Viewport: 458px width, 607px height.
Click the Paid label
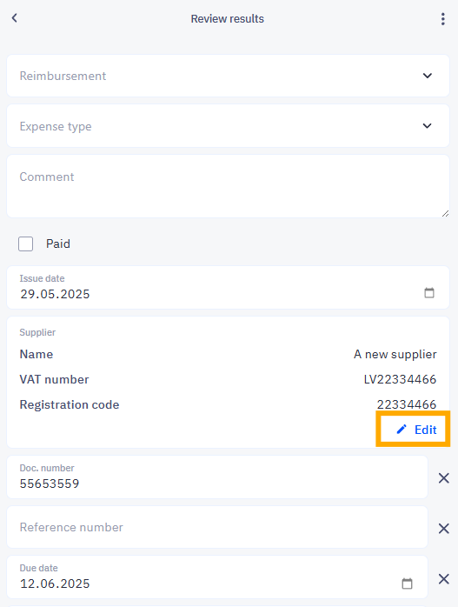pyautogui.click(x=58, y=243)
